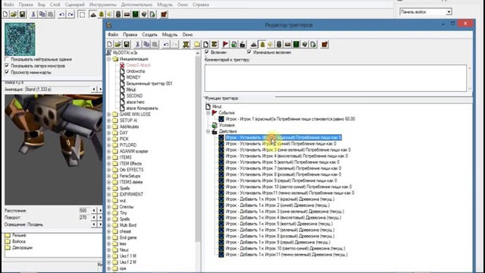Screen dimensions: 485x273
Task: Open Campaign editor from Trigger Editor toolbar
Action: 288,45
